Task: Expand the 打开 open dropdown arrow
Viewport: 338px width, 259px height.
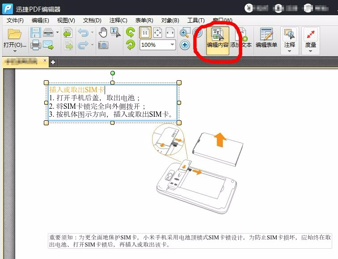Action: coord(15,51)
